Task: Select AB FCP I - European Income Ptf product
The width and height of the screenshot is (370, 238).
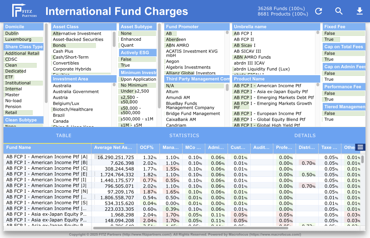Action: (x=267, y=113)
